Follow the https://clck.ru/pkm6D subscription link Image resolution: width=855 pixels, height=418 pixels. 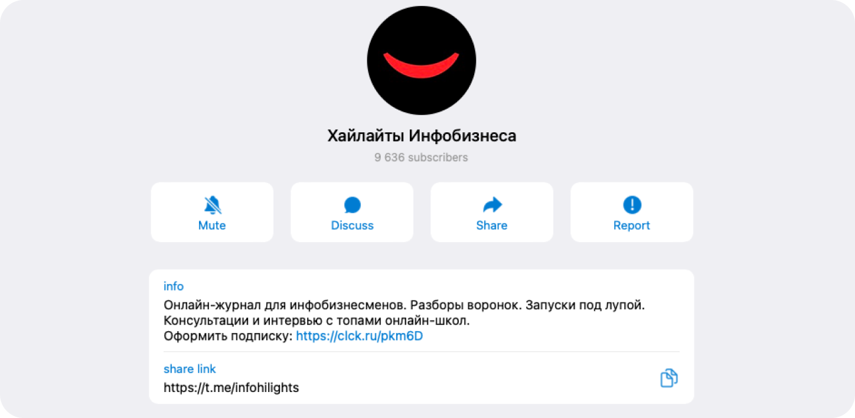tap(360, 337)
